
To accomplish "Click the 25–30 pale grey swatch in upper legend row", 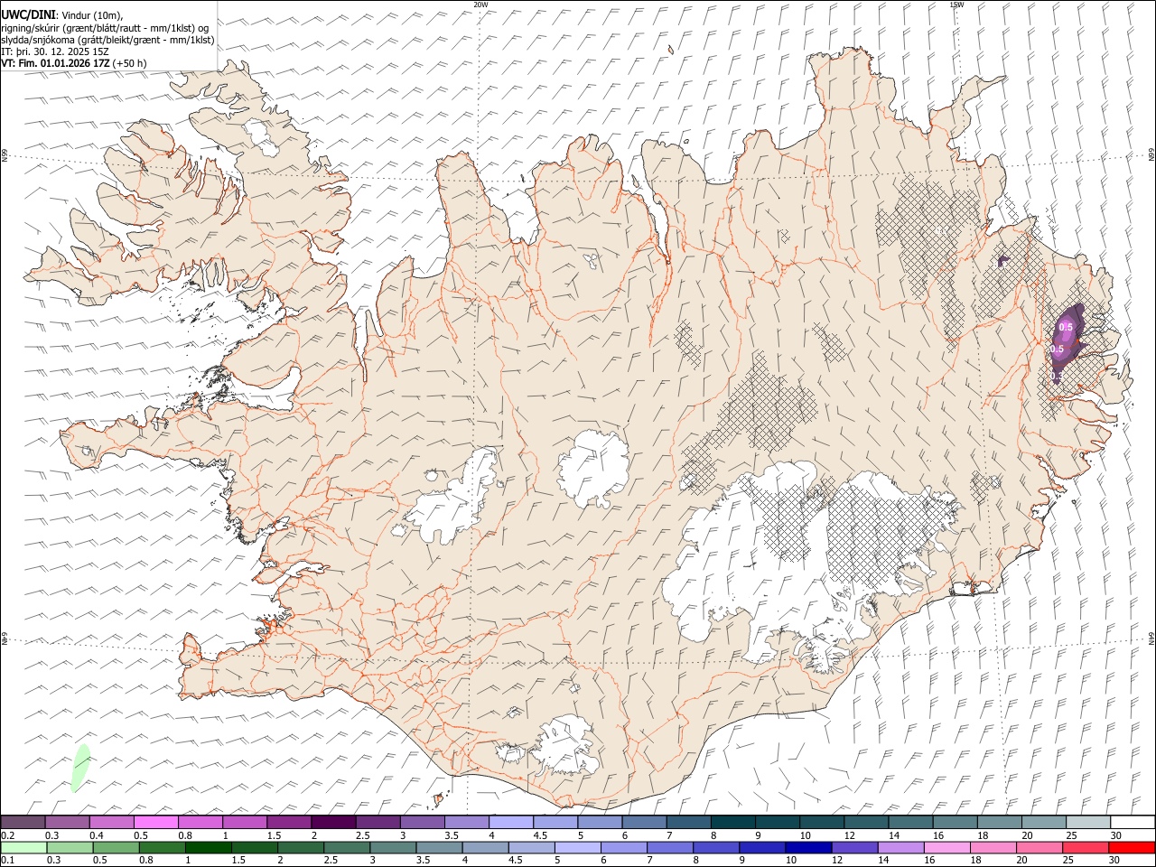I will click(1087, 823).
